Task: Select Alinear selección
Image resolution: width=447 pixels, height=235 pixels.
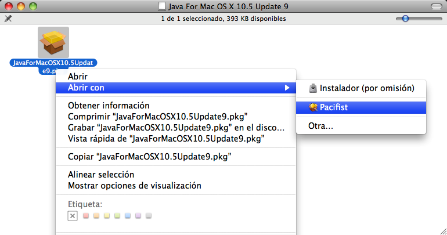Action: pos(176,174)
